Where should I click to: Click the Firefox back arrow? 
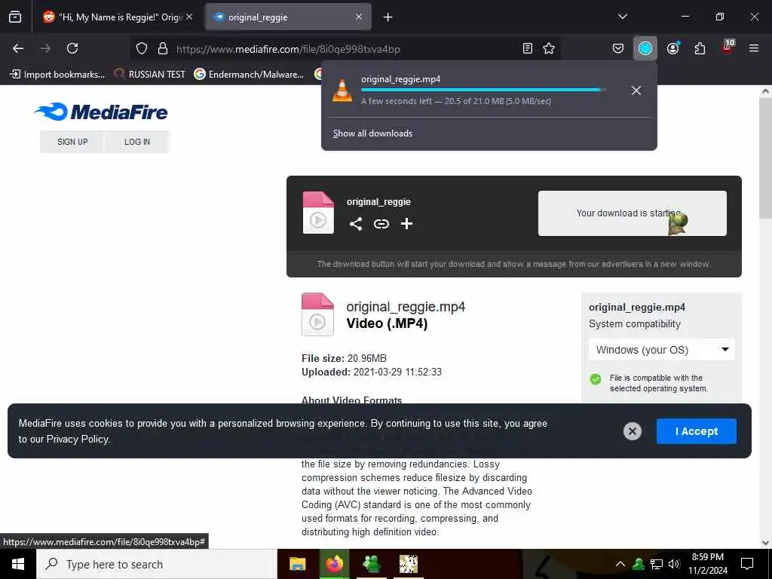pyautogui.click(x=18, y=48)
